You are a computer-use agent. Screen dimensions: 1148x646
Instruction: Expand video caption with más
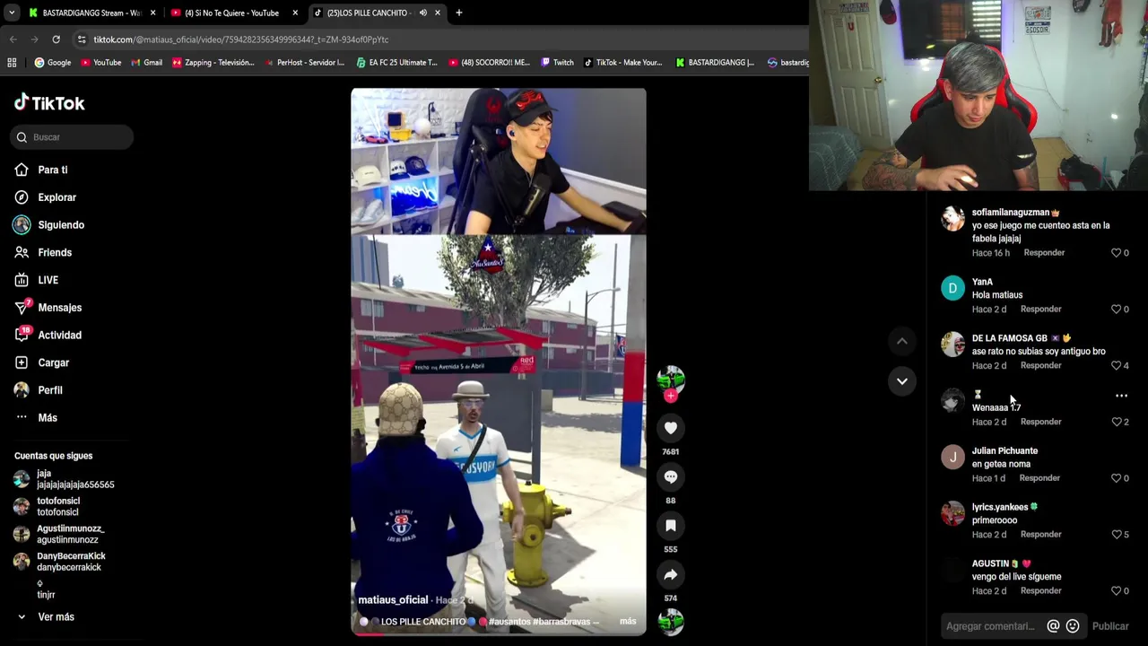[628, 621]
